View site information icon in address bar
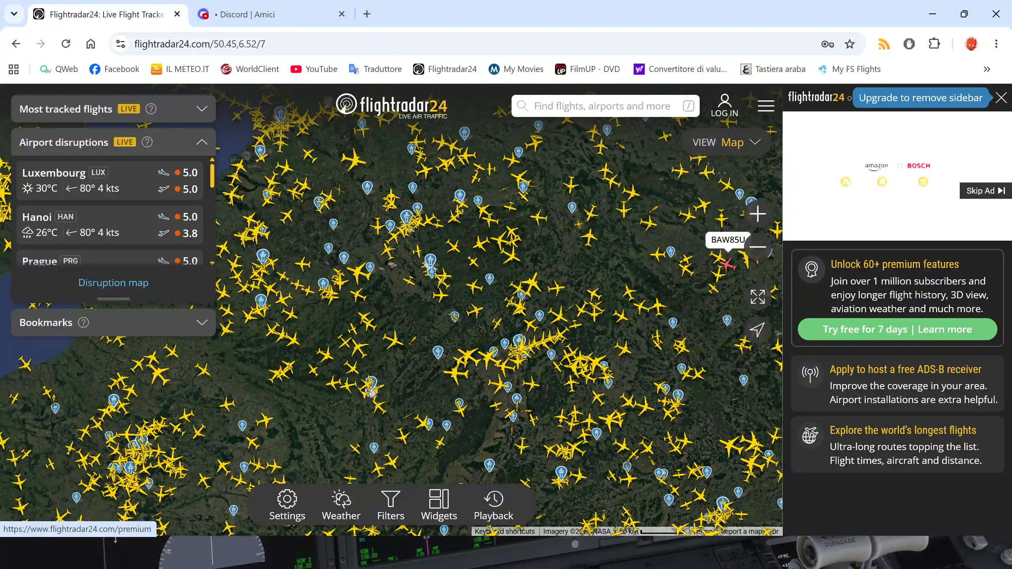This screenshot has width=1012, height=569. click(121, 44)
